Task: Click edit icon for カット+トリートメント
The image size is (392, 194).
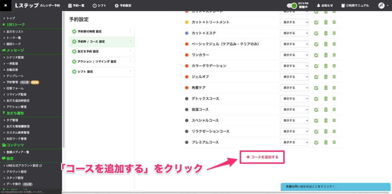Action: 316,22
